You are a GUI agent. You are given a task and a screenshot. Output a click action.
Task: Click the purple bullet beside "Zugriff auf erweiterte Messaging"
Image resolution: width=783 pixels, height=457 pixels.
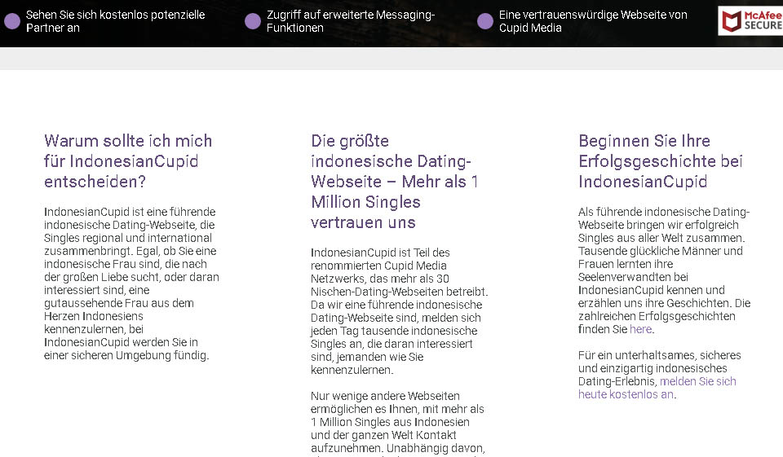253,21
